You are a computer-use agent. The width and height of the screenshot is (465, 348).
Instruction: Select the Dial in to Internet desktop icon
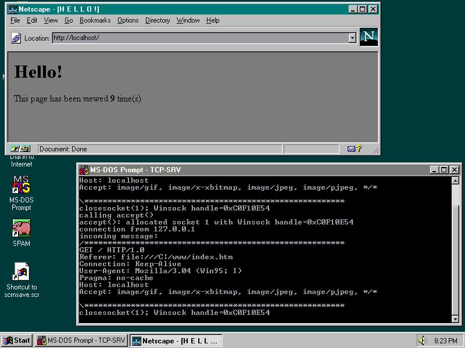point(22,161)
